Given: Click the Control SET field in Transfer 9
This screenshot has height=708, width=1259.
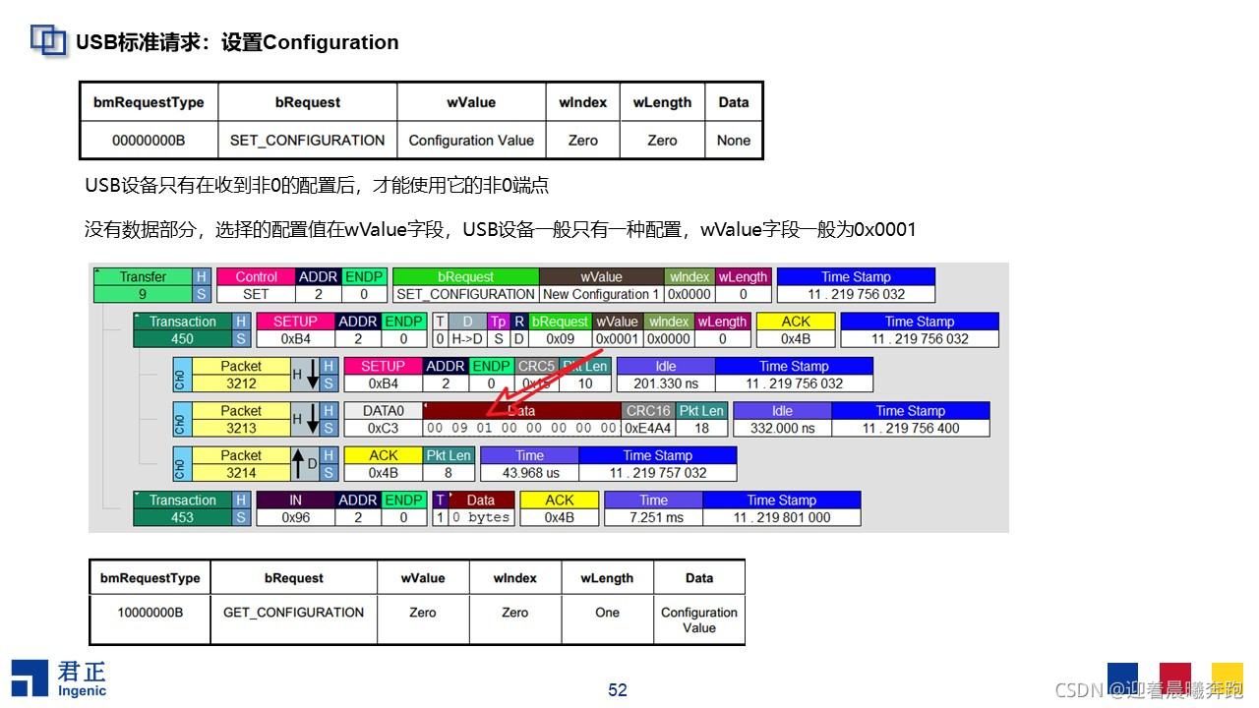Looking at the screenshot, I should click(256, 285).
